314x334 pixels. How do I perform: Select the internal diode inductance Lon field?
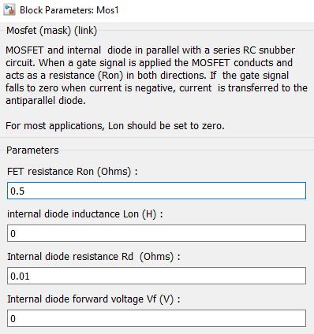coord(156,233)
